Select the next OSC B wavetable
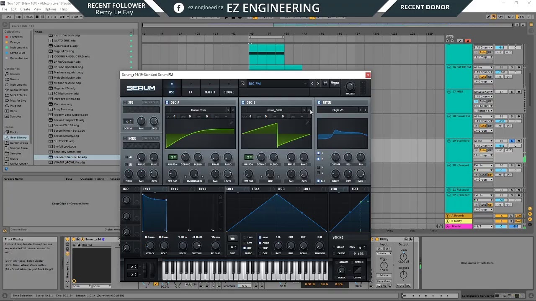 tap(309, 110)
